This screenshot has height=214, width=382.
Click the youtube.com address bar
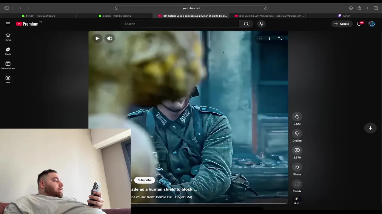tap(191, 8)
